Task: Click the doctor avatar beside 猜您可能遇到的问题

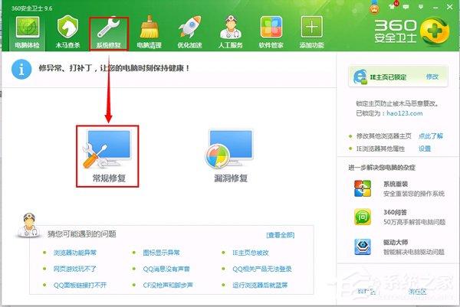Action: (28, 225)
